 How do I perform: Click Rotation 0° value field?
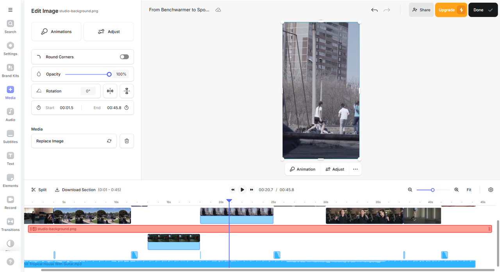click(x=88, y=91)
